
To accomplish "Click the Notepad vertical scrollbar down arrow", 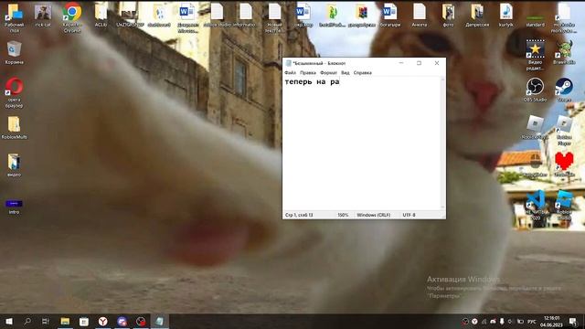I will (x=442, y=207).
